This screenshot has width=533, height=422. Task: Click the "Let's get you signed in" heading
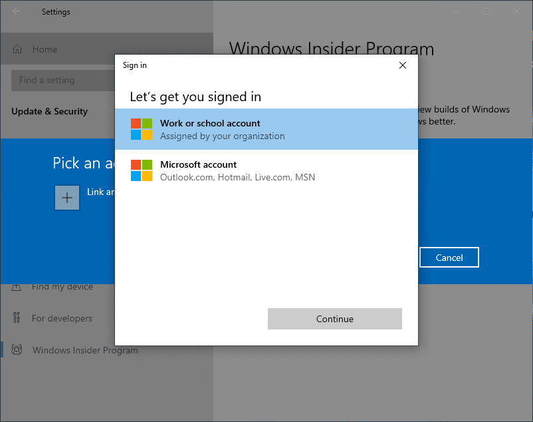[x=195, y=97]
